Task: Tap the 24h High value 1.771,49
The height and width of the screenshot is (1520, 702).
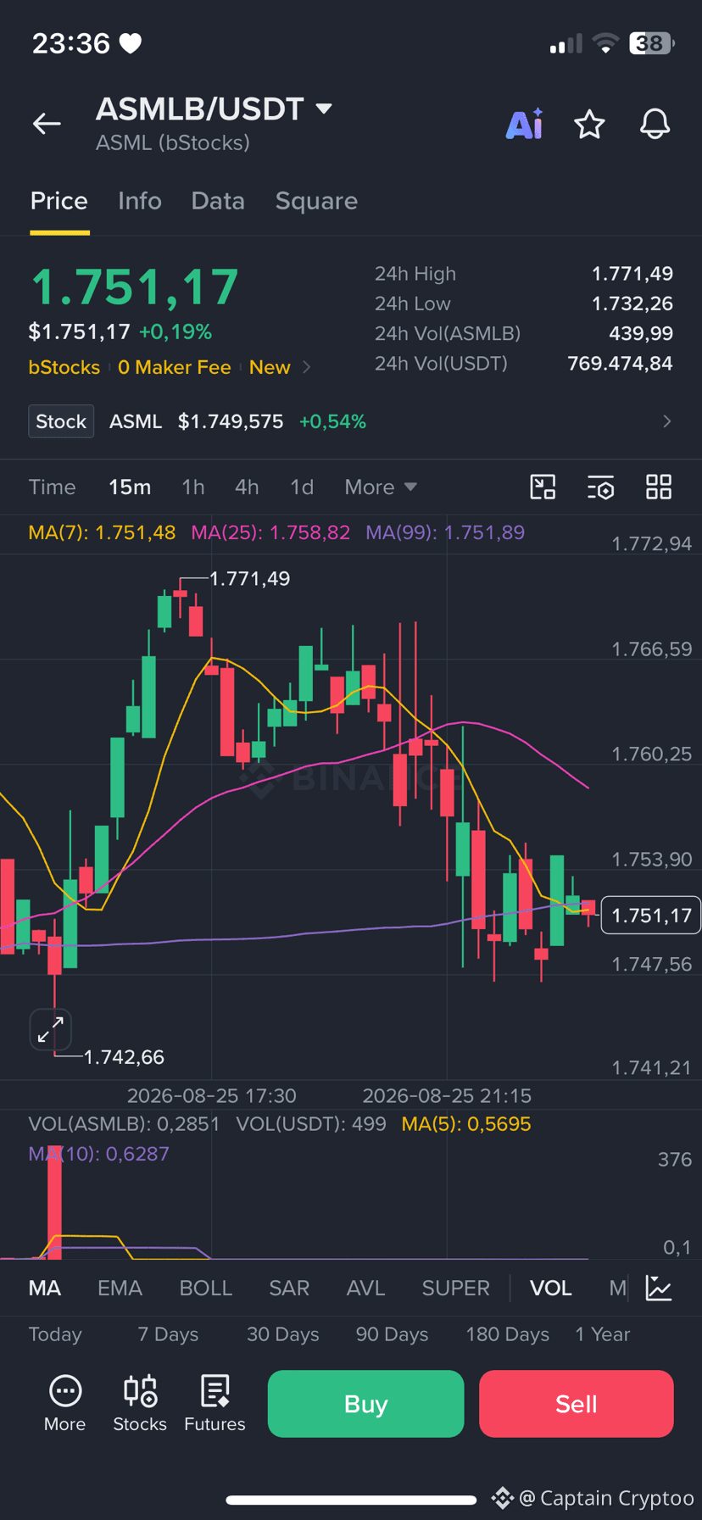Action: (632, 274)
